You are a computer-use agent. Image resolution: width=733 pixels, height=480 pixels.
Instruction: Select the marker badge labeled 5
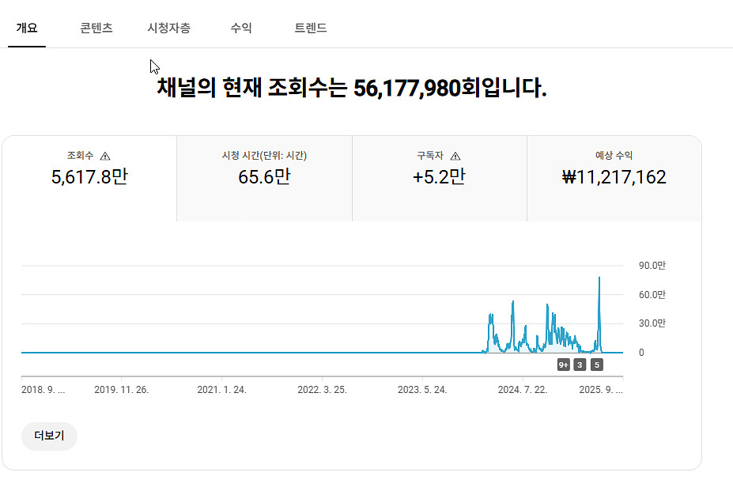coord(597,365)
